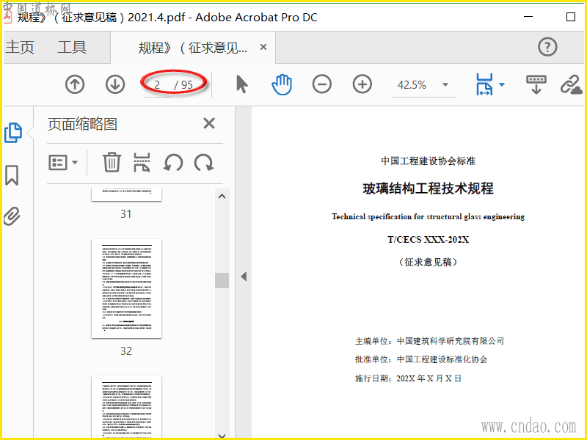Click the print pages/extract icon in thumbnails panel
Image resolution: width=587 pixels, height=440 pixels.
pos(142,162)
